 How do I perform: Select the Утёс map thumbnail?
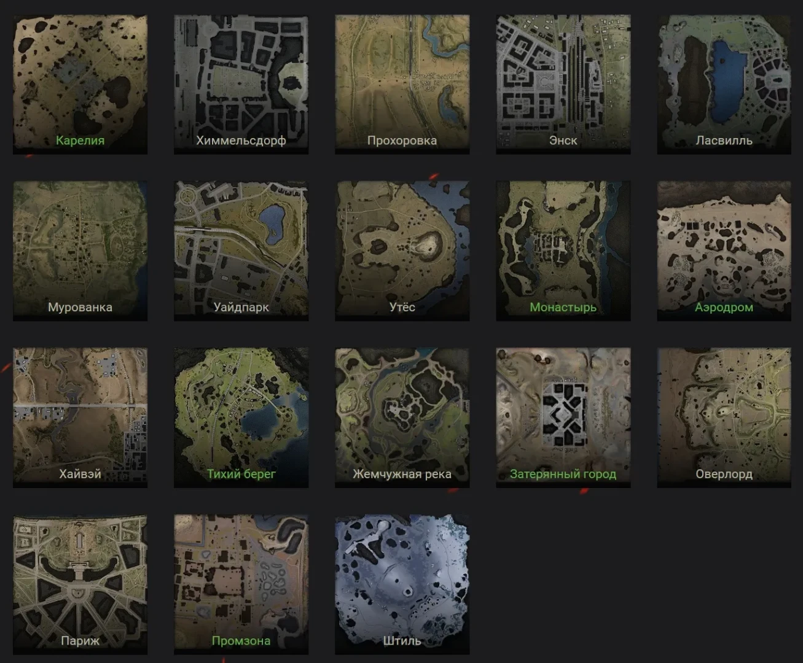pyautogui.click(x=402, y=250)
